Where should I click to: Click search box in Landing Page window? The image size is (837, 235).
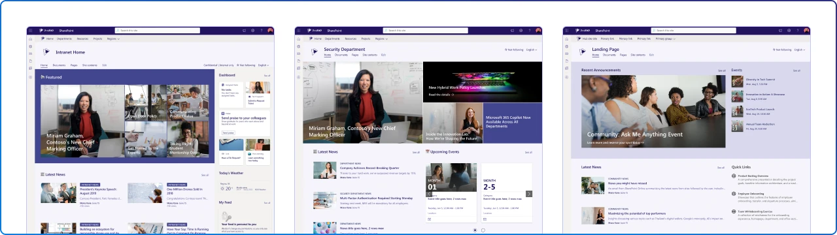(x=693, y=30)
